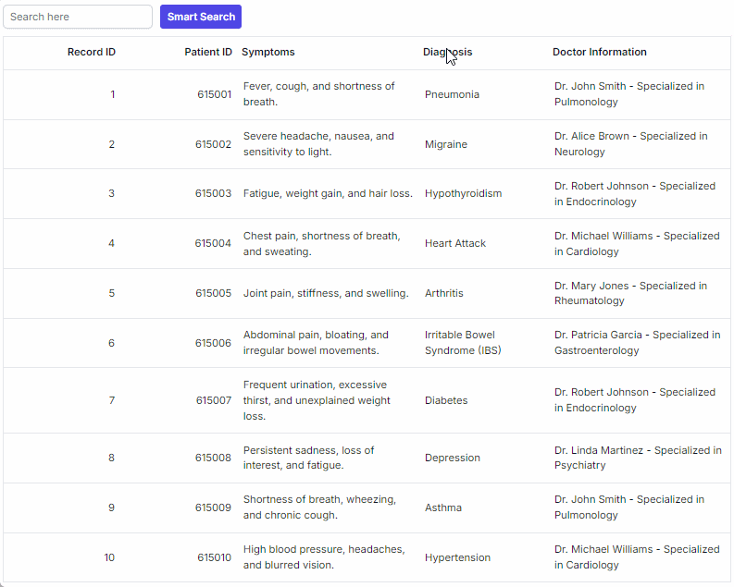The height and width of the screenshot is (587, 734).
Task: Click symptoms 'Frequent urination, excessive thirst' cell
Action: pyautogui.click(x=317, y=400)
